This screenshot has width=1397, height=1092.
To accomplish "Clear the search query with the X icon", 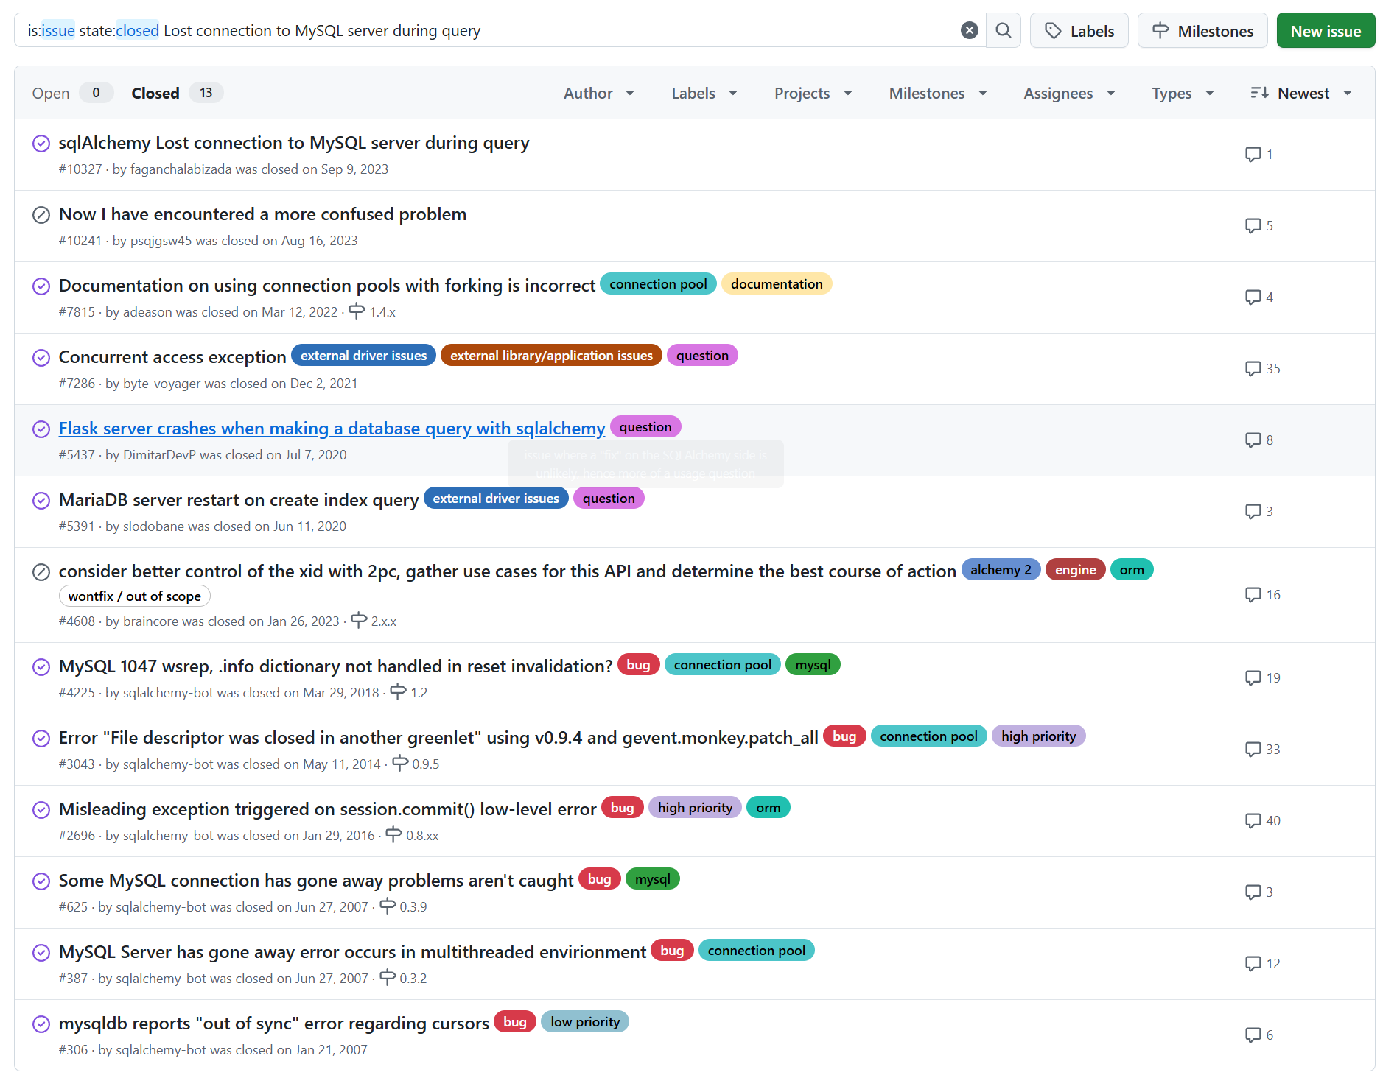I will point(969,30).
